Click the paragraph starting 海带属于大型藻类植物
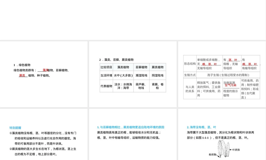The width and height of the screenshot is (266, 160). click(x=220, y=135)
